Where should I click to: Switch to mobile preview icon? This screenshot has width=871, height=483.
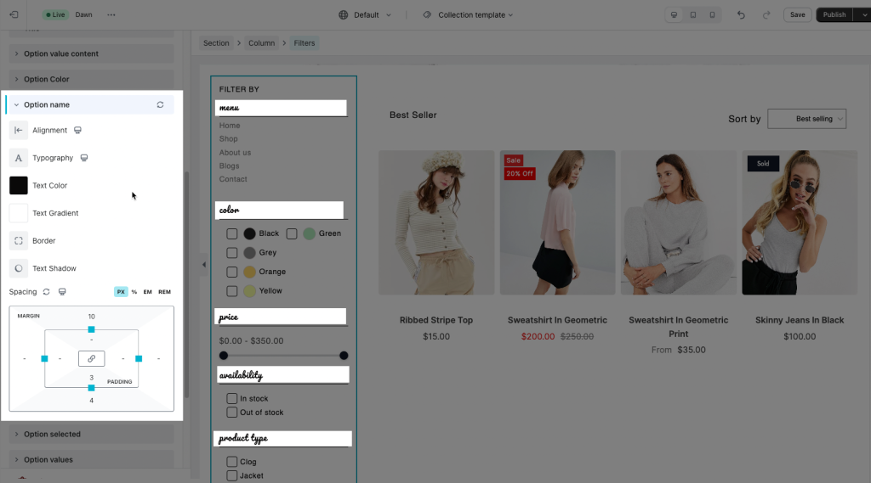pyautogui.click(x=712, y=15)
